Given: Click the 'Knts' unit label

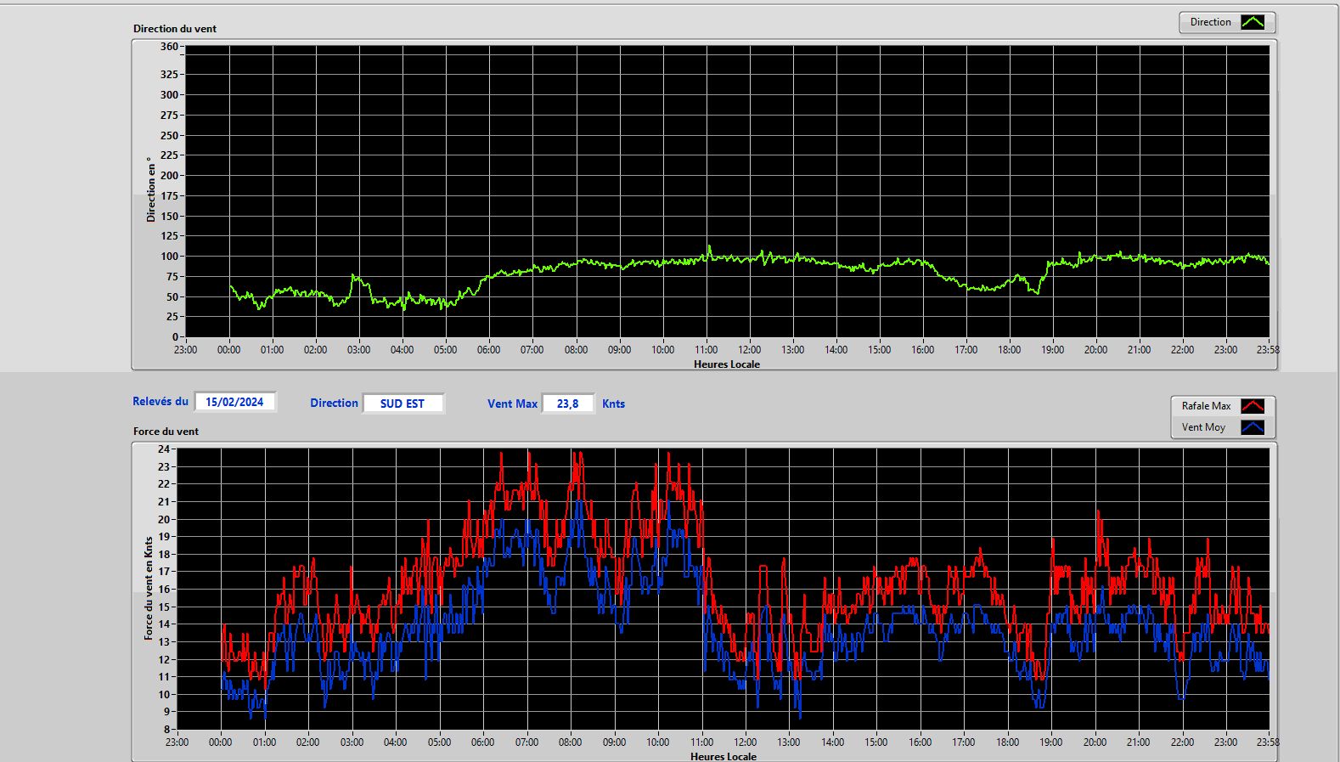Looking at the screenshot, I should [613, 404].
